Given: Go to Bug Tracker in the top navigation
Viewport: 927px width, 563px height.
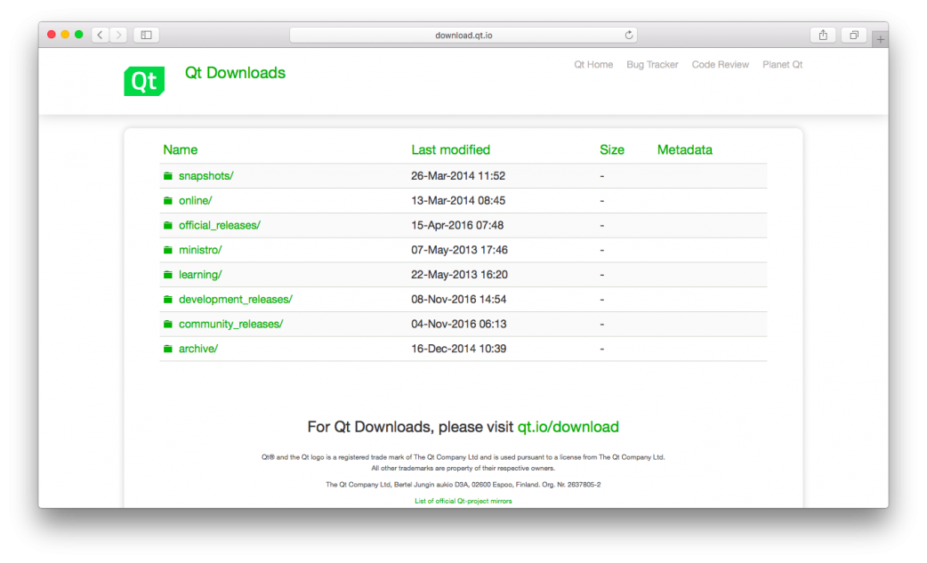Looking at the screenshot, I should click(x=652, y=65).
